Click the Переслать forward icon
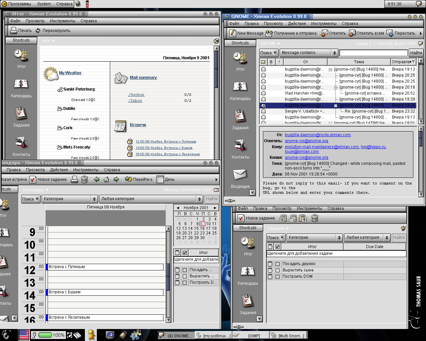Image resolution: width=426 pixels, height=341 pixels. pyautogui.click(x=390, y=33)
